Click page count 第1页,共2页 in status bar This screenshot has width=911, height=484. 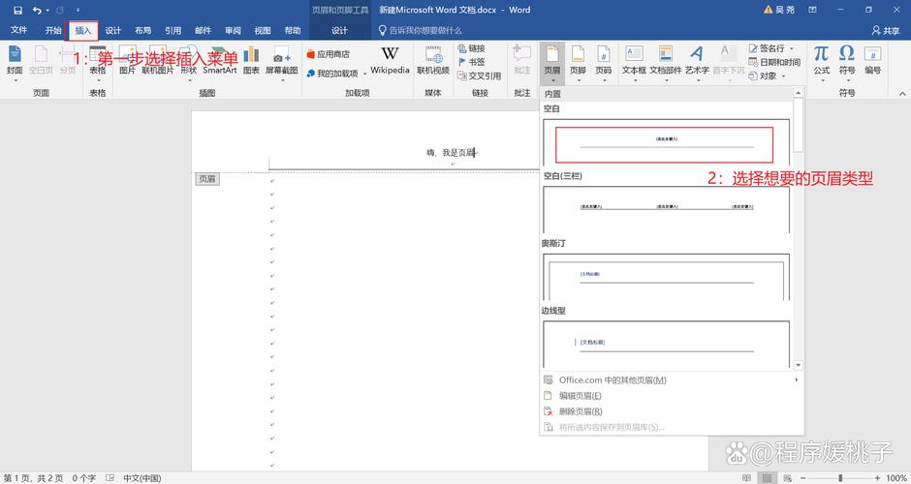[x=33, y=478]
